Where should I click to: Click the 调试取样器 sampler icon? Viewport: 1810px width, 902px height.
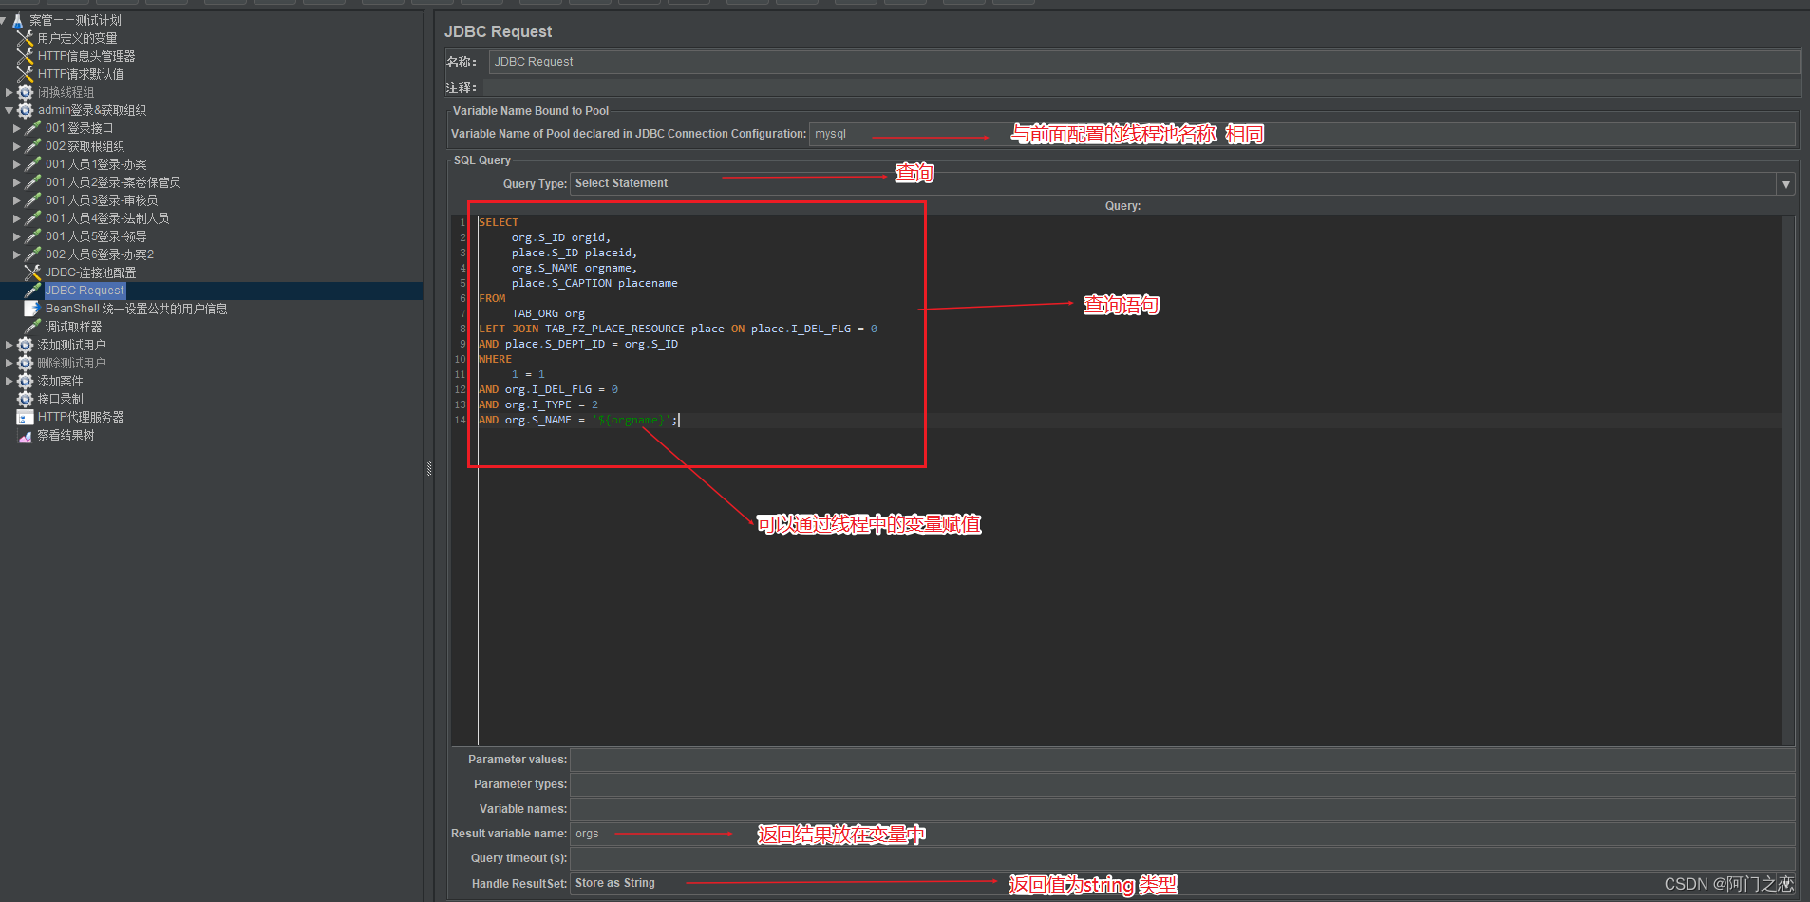[33, 327]
